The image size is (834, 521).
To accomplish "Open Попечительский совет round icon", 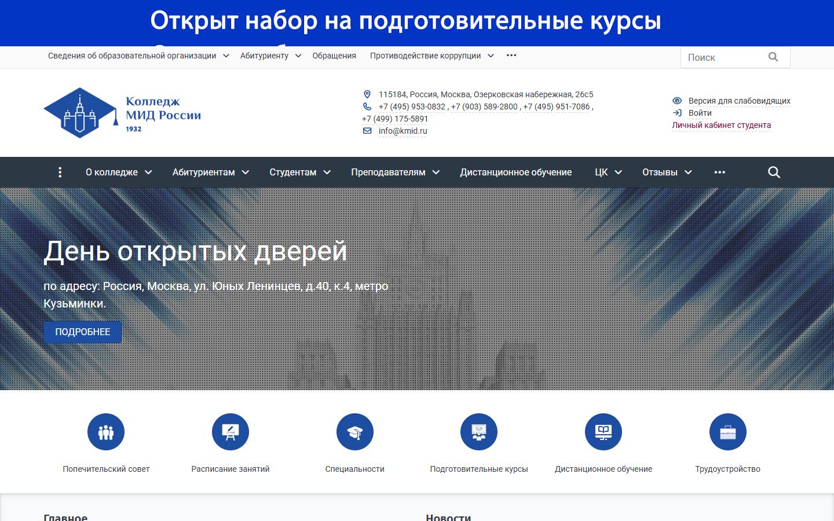I will (106, 432).
